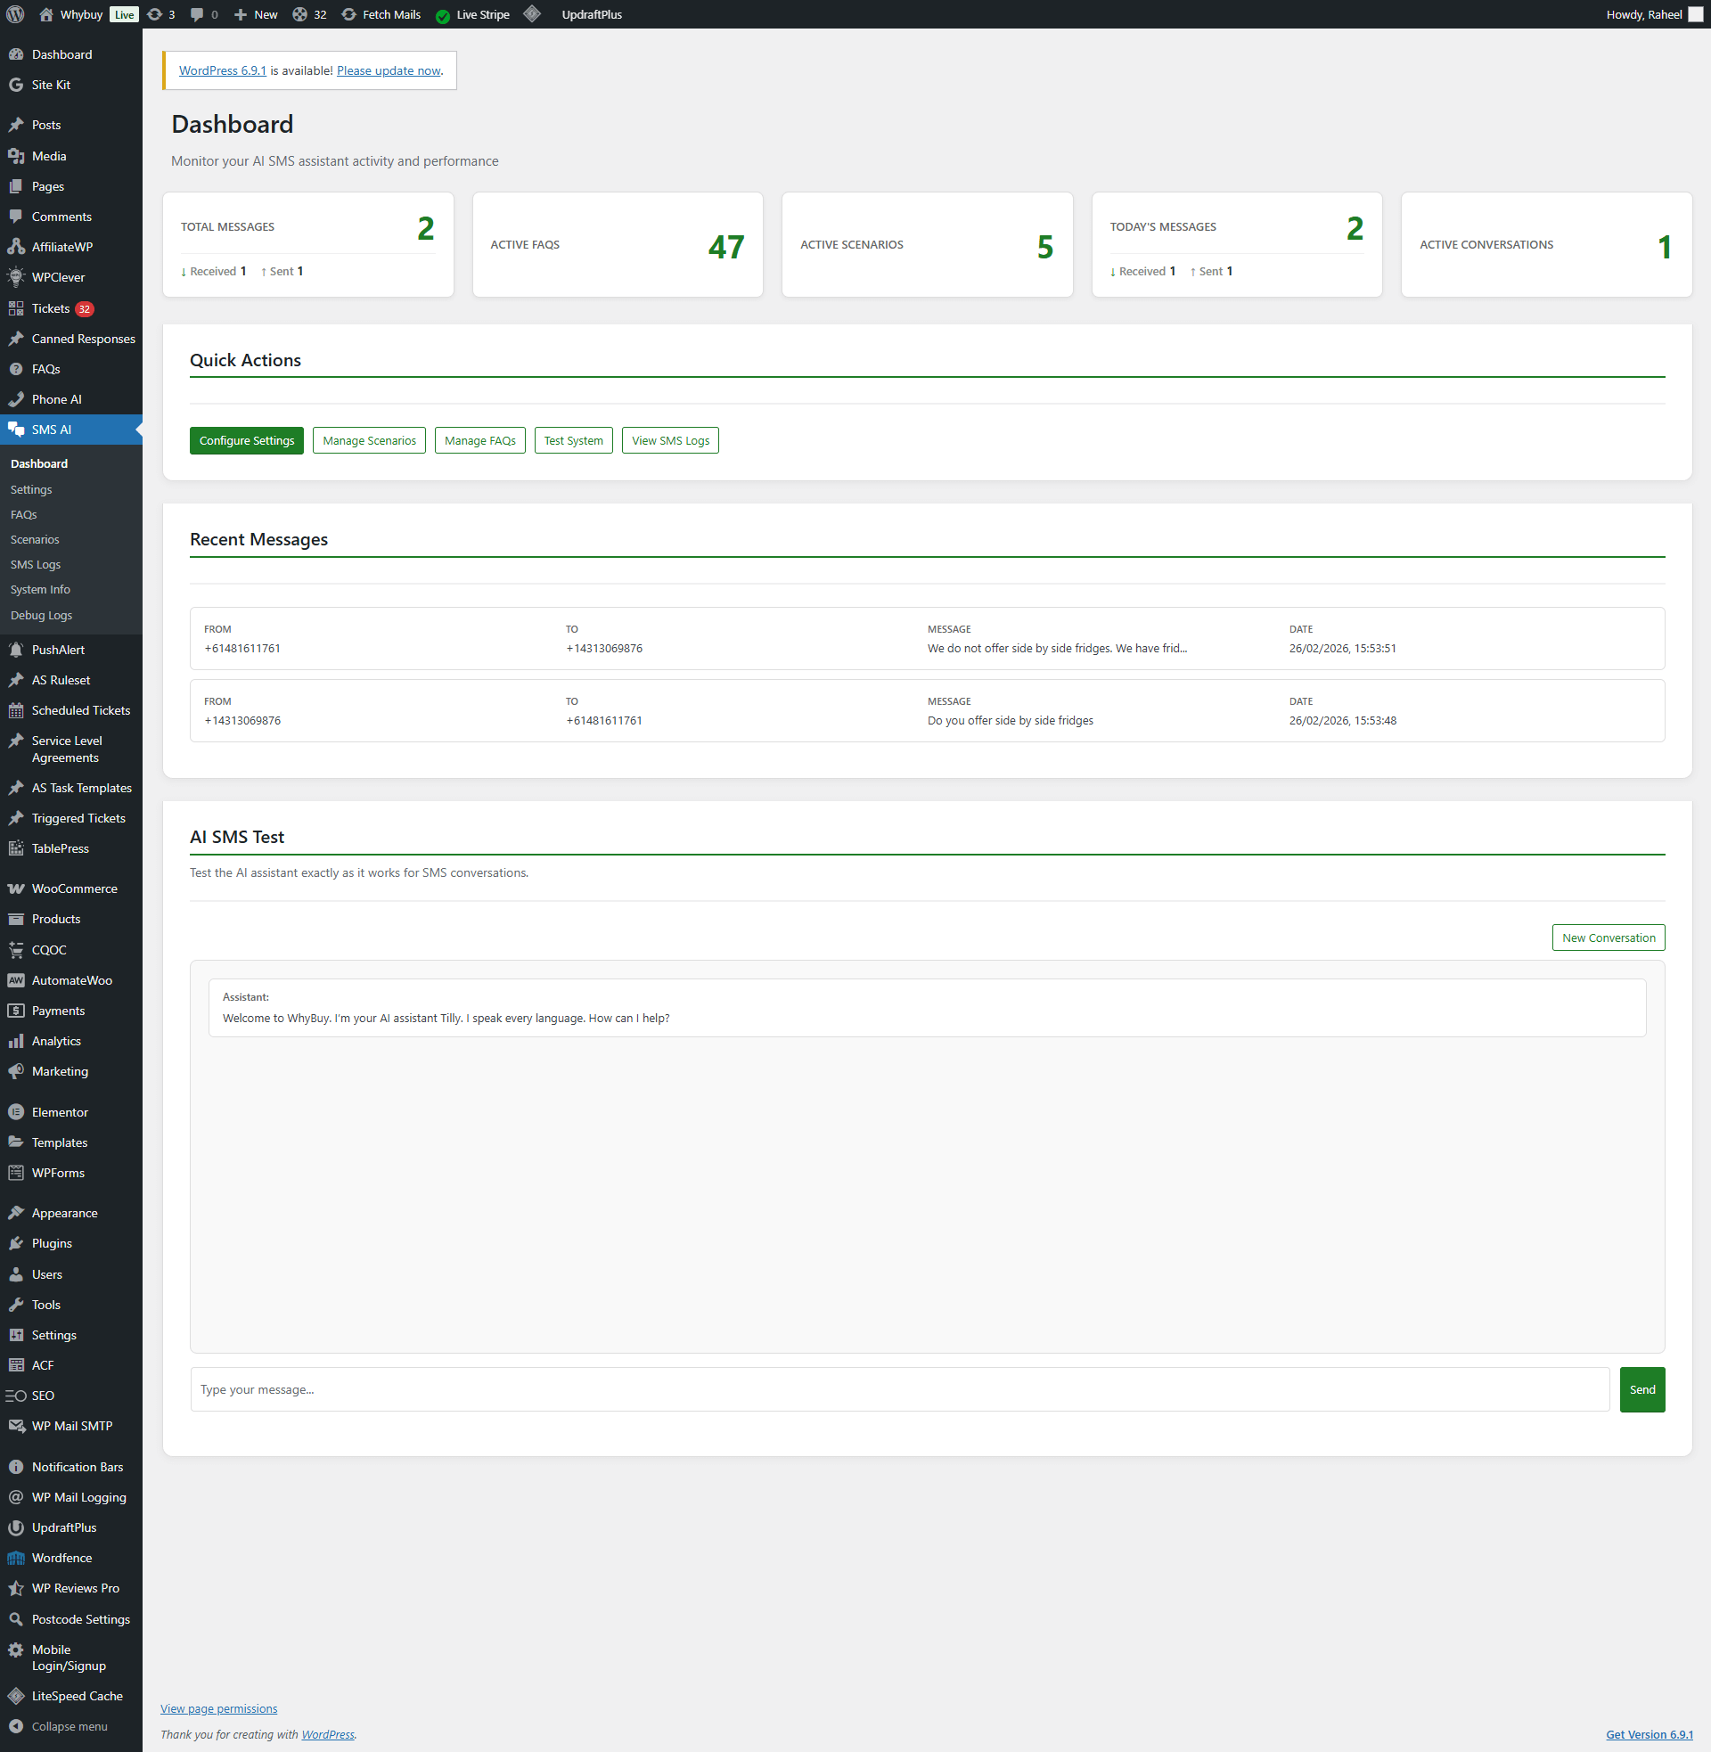Click the Fetch Mails refresh icon
This screenshot has height=1752, width=1711.
point(348,14)
